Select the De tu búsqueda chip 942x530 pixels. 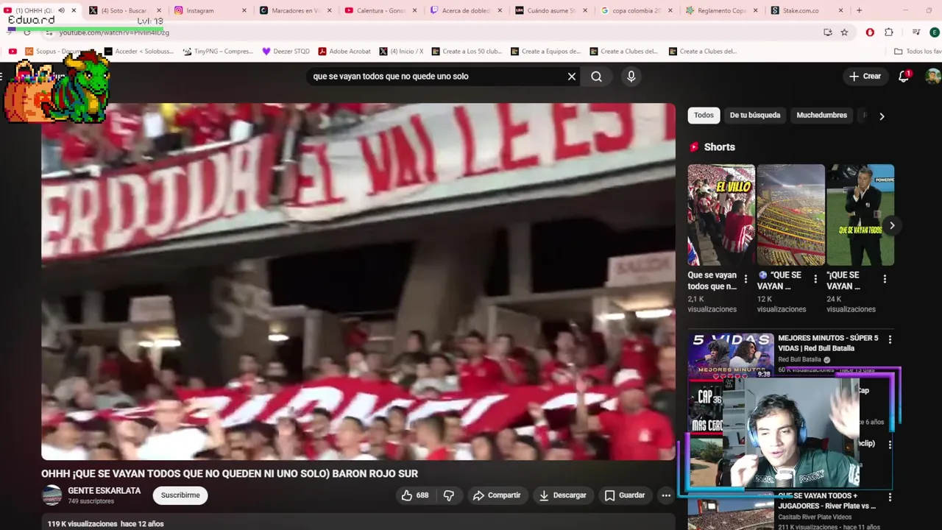[x=755, y=115]
